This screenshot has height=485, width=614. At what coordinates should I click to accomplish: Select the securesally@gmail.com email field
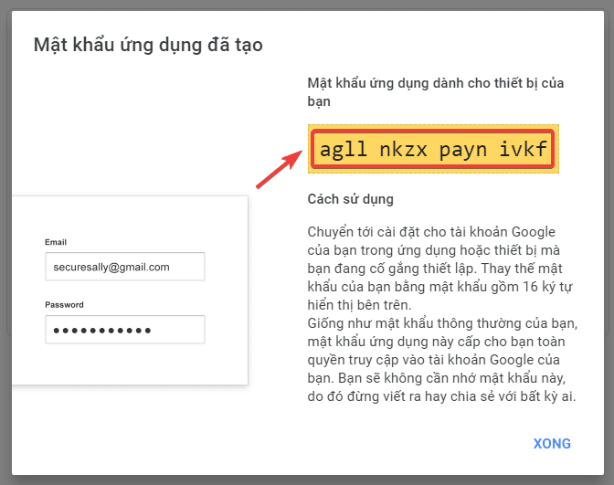(124, 267)
